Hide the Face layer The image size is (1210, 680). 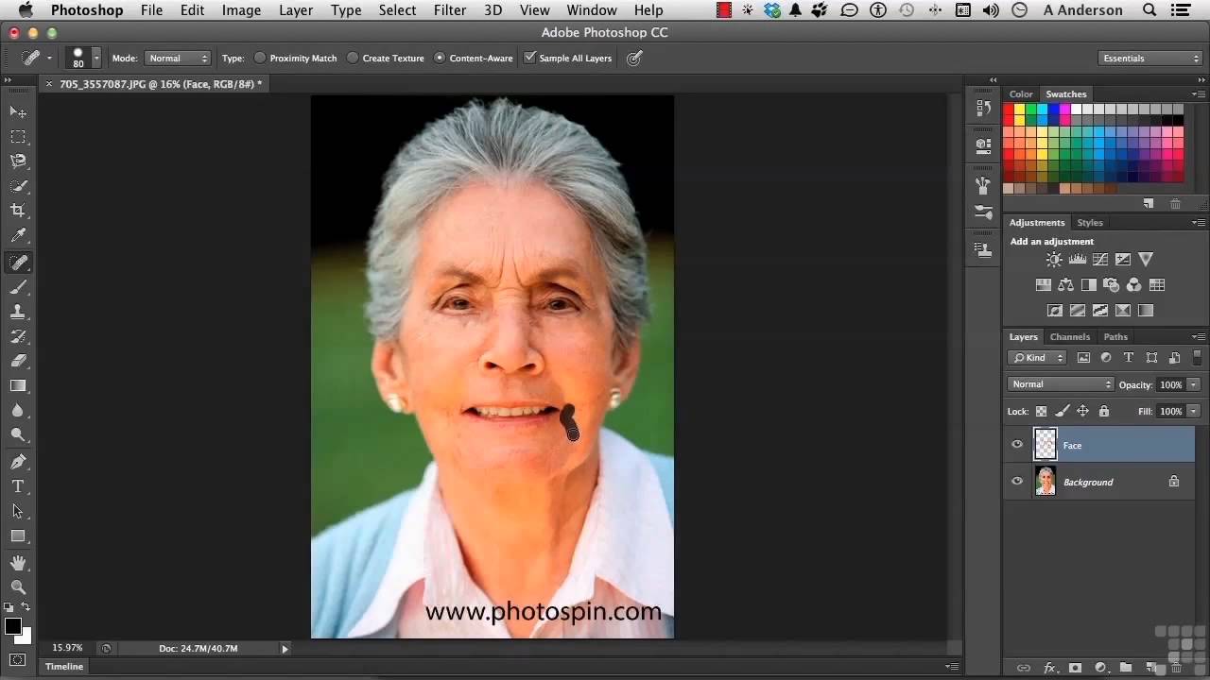point(1017,445)
